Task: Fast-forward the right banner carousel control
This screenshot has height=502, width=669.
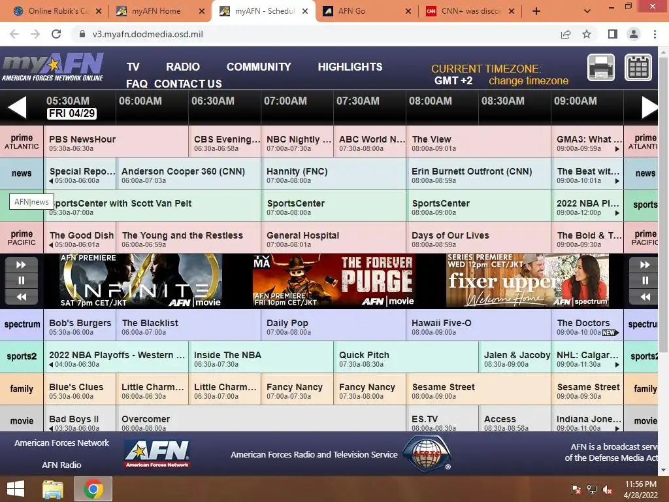Action: (645, 265)
